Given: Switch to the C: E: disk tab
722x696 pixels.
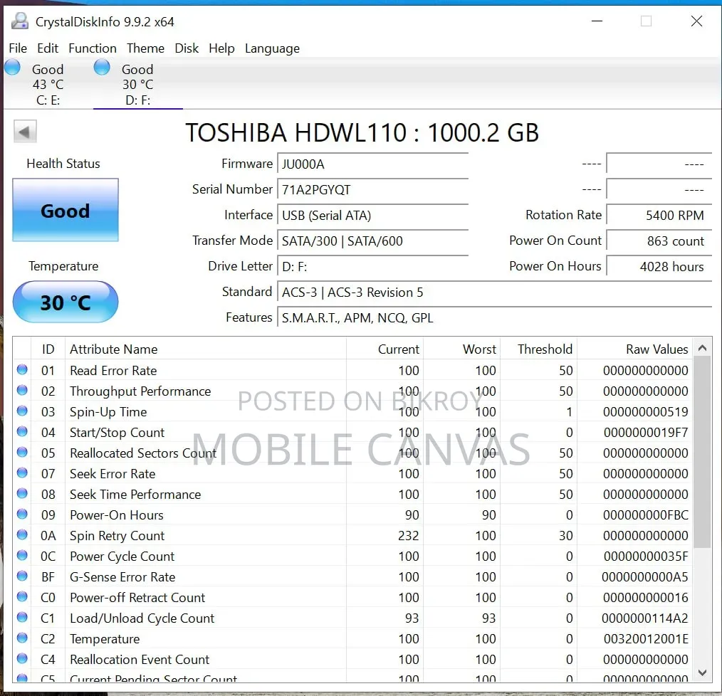Looking at the screenshot, I should click(x=48, y=84).
